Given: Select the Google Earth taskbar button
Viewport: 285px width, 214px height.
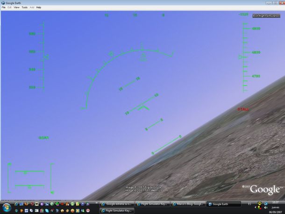Looking at the screenshot, I should [224, 204].
